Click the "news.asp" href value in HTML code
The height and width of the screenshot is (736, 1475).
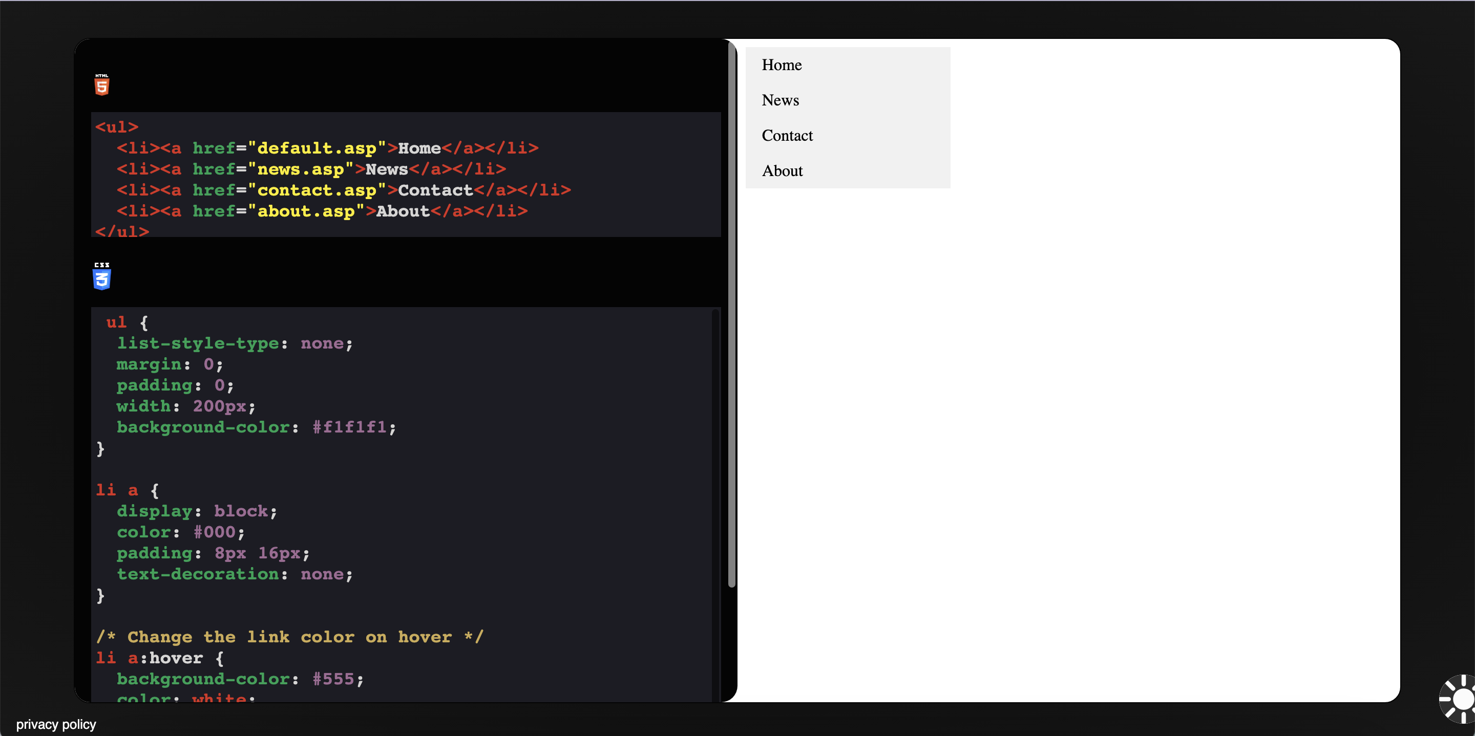(300, 169)
